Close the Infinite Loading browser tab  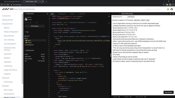43,1
